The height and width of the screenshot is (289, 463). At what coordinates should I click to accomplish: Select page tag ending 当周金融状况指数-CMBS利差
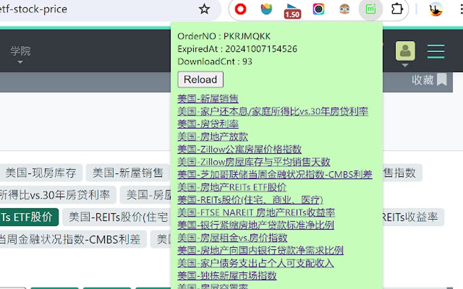(x=73, y=239)
